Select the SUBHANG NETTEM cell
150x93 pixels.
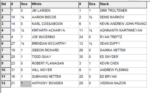(55, 77)
